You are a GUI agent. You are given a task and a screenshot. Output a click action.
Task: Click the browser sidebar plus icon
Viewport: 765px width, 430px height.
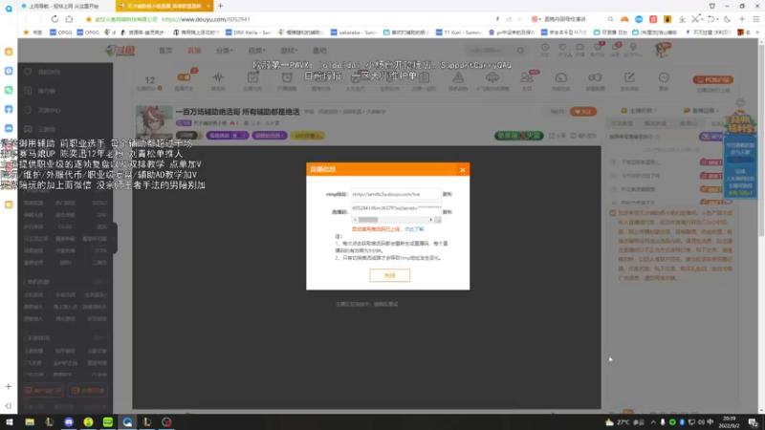coord(9,386)
